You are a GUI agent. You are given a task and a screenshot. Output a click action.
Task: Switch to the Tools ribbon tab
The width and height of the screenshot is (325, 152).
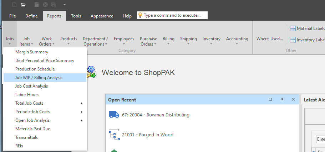pos(76,16)
